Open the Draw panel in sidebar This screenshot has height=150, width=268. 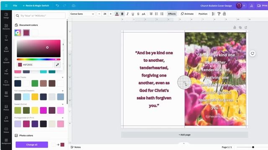tap(6, 72)
